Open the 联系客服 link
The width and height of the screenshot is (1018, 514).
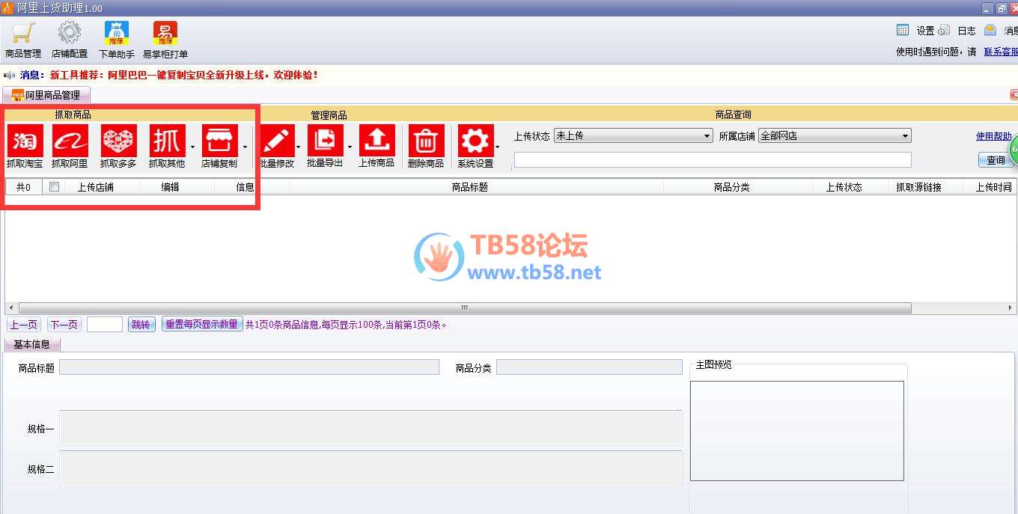point(1001,52)
